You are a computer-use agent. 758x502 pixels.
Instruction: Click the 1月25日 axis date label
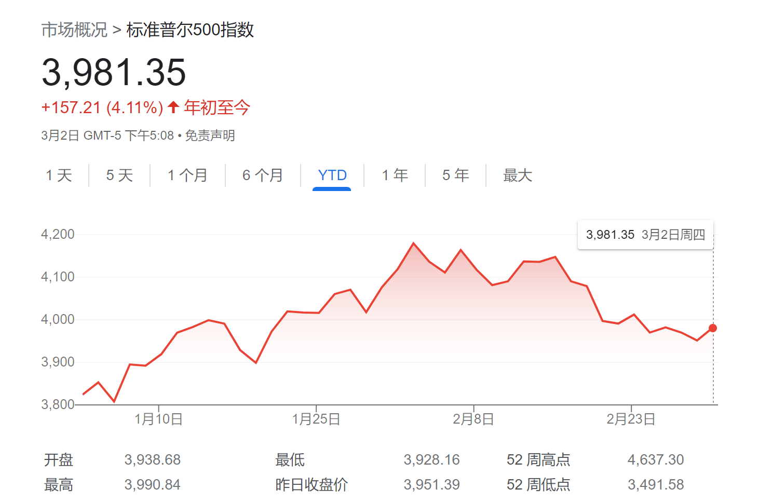[x=316, y=419]
